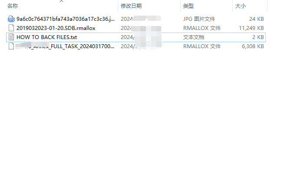Image resolution: width=297 pixels, height=177 pixels.
Task: Sort by the 修改日期 column header
Action: click(x=131, y=6)
